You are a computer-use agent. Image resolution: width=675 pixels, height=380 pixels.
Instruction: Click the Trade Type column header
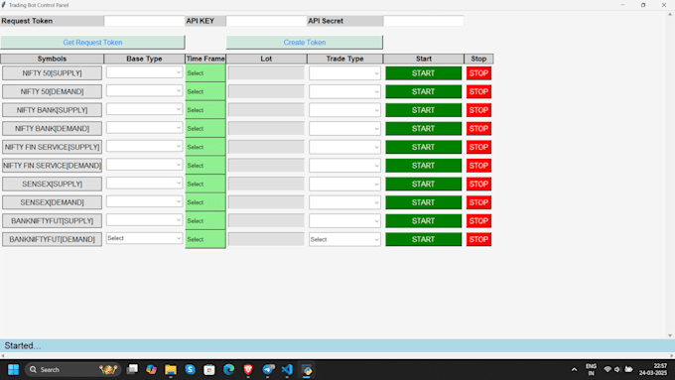click(x=344, y=59)
